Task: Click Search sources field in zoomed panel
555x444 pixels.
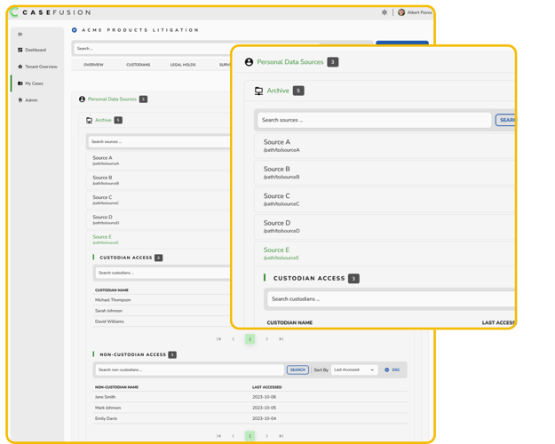Action: (375, 120)
